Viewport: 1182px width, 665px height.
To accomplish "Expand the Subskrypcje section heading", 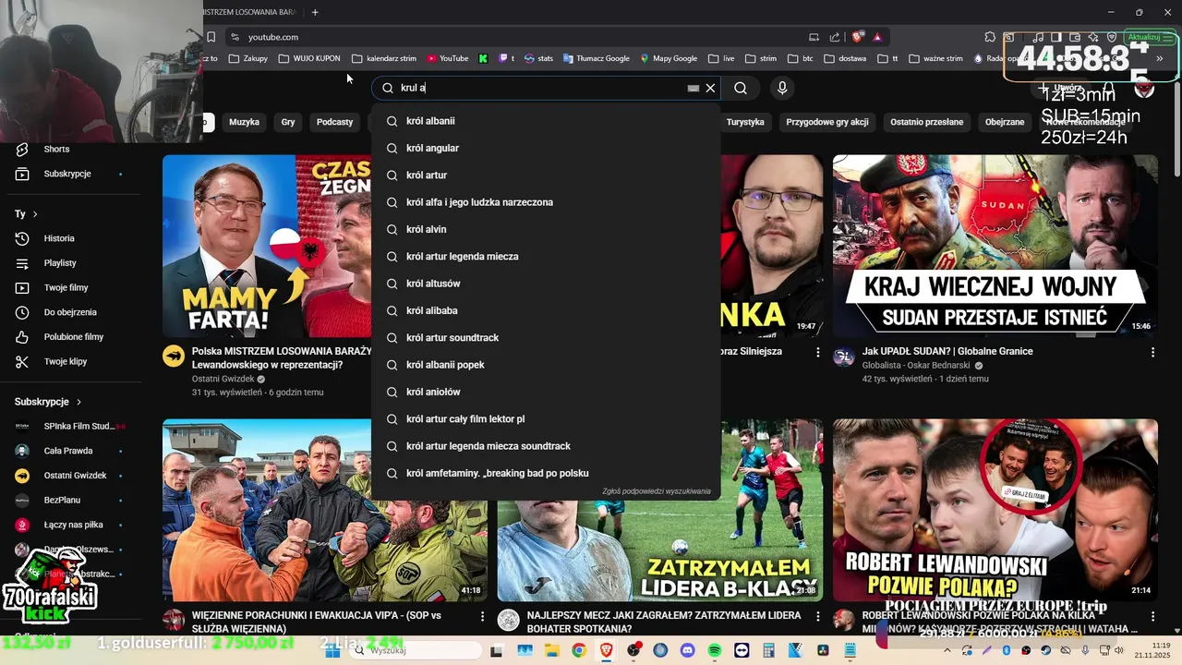I will point(48,402).
